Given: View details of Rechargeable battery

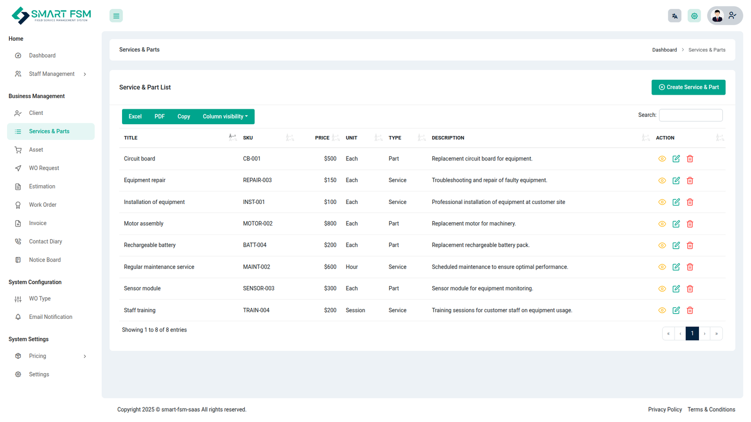Looking at the screenshot, I should [662, 246].
